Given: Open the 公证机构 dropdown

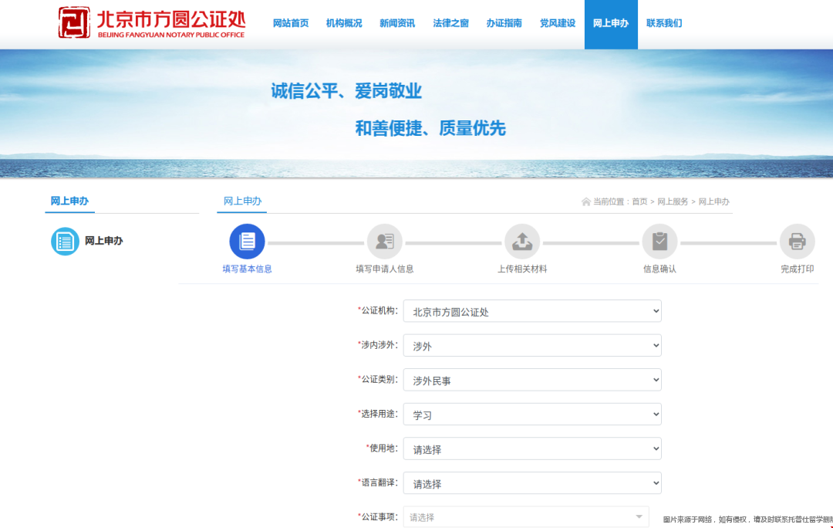Looking at the screenshot, I should [532, 310].
